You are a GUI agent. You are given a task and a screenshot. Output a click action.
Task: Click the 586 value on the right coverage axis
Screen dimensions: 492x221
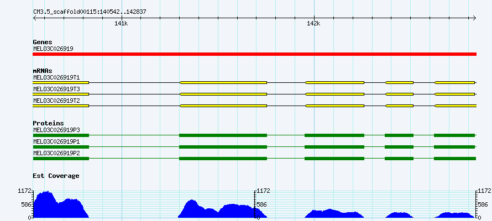pos(484,204)
